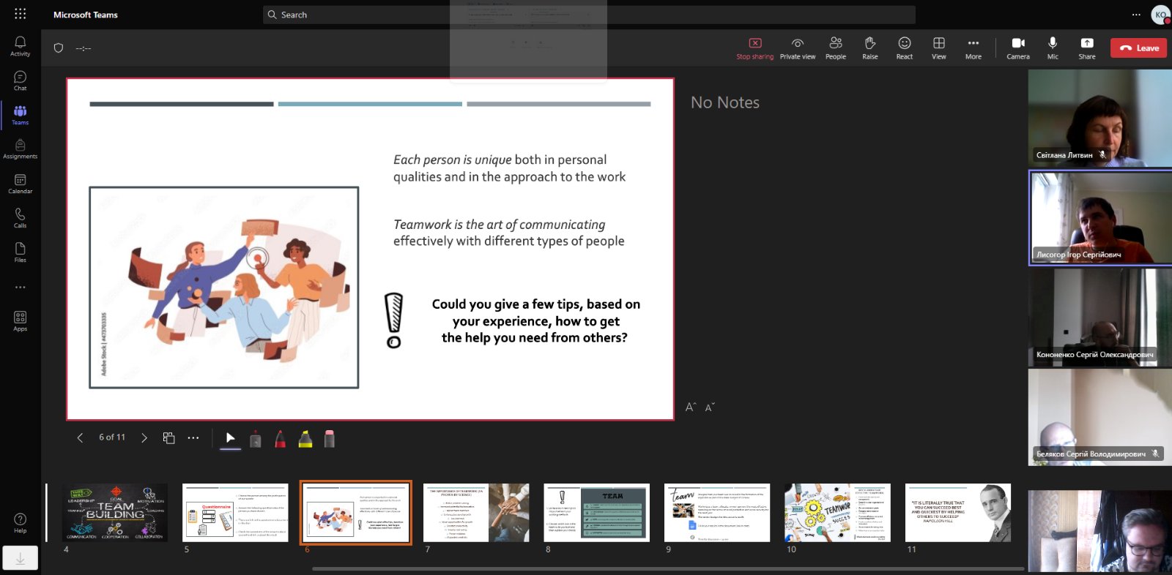The image size is (1172, 575).
Task: Leave the meeting
Action: click(1138, 48)
